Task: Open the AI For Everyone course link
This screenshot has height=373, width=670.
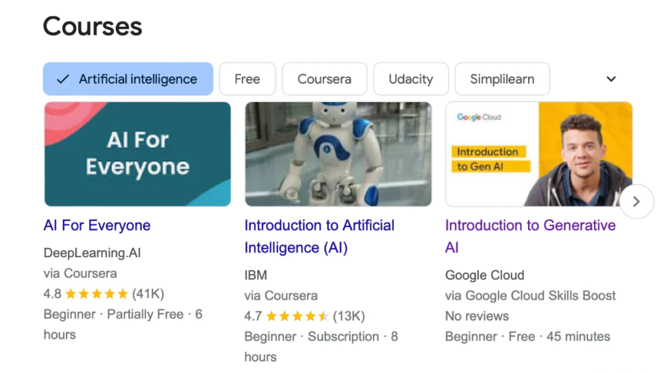Action: 97,226
